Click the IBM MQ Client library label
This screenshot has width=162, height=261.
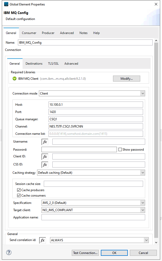(x=28, y=79)
